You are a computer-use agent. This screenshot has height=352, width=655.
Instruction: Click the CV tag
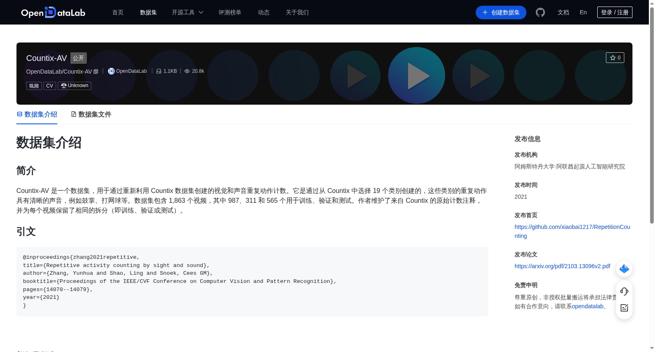point(50,86)
